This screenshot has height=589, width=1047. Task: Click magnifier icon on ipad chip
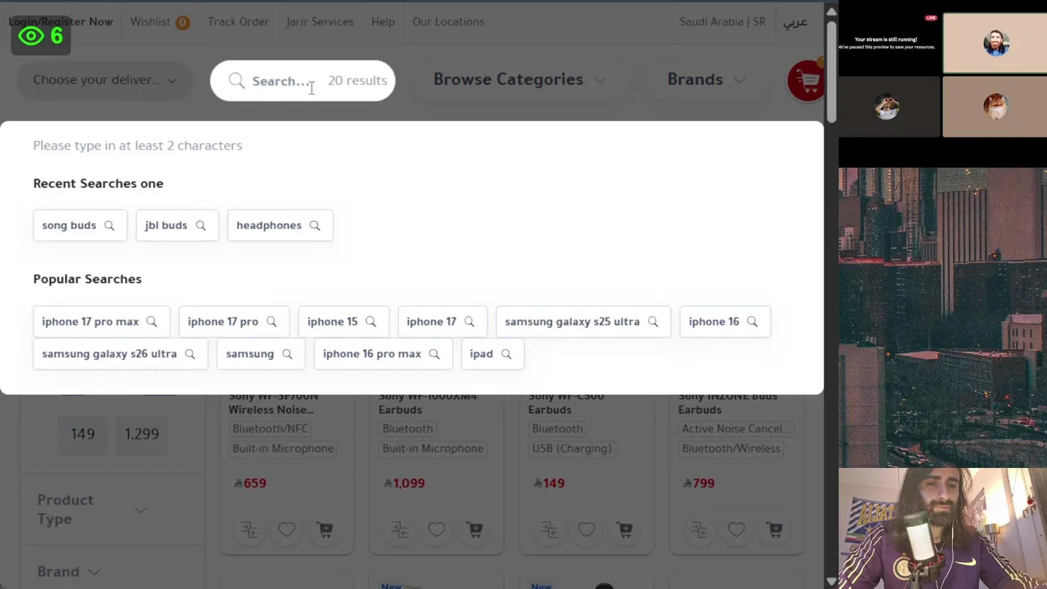(506, 353)
